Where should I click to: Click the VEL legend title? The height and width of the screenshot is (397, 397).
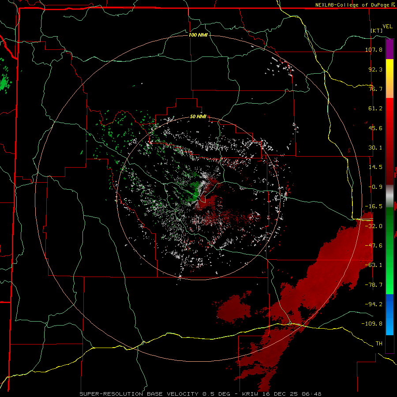pyautogui.click(x=387, y=26)
